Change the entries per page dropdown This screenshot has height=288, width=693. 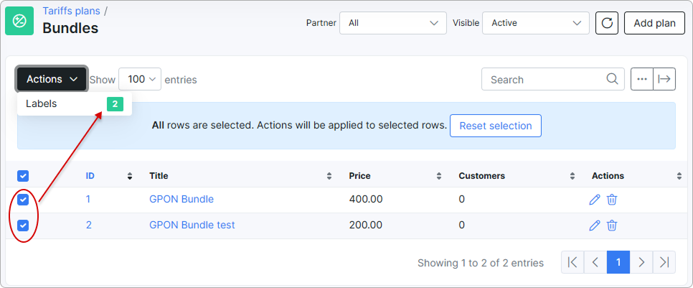[x=140, y=79]
